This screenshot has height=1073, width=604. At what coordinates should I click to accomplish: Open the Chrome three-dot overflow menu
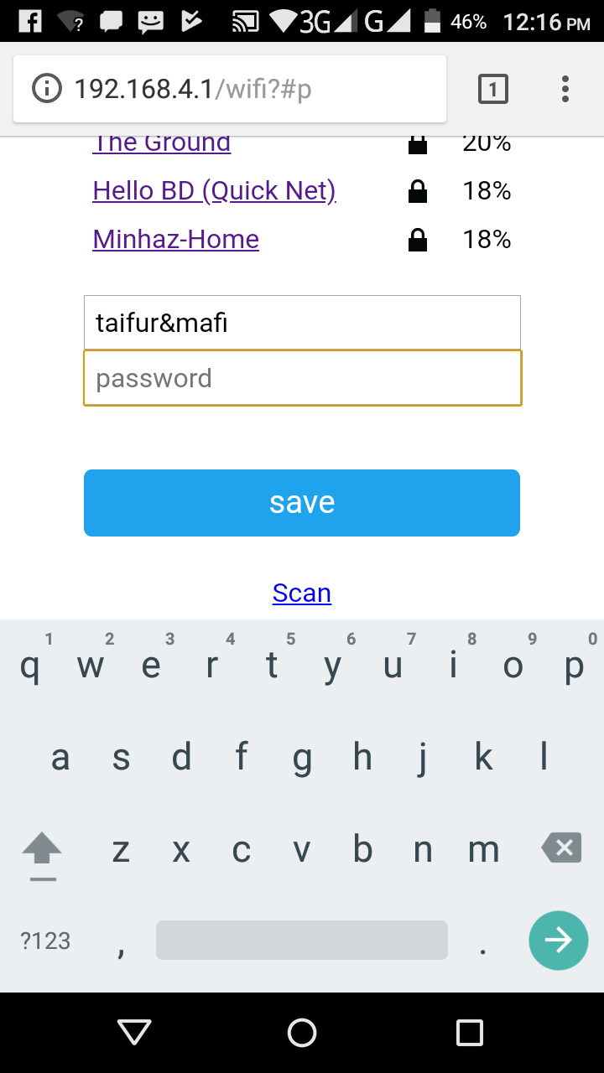point(565,89)
